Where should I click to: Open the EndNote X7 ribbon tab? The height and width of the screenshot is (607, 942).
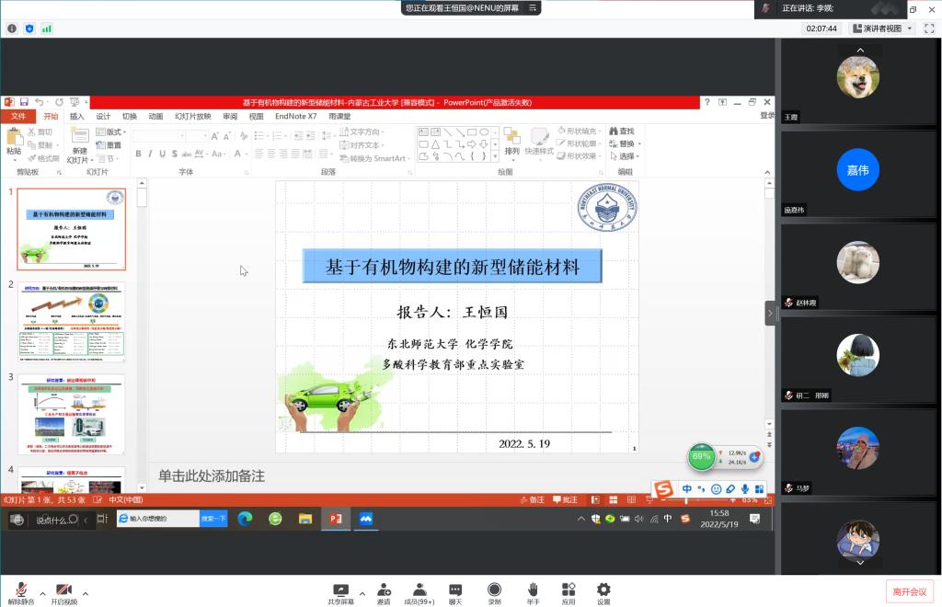tap(295, 117)
